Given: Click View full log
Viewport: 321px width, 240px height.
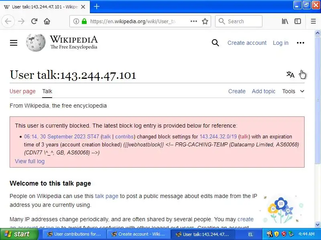Looking at the screenshot, I should tap(30, 161).
